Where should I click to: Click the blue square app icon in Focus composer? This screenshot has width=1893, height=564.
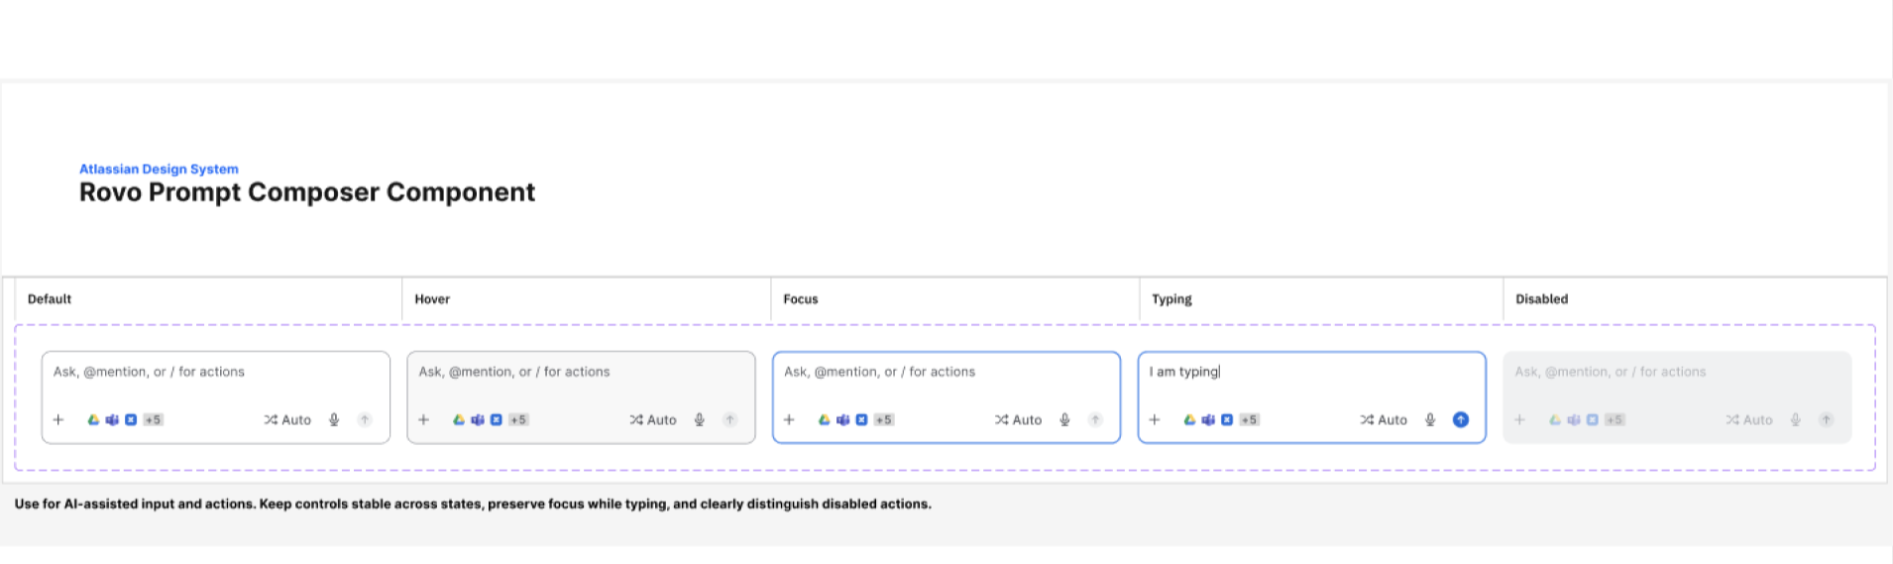point(861,420)
